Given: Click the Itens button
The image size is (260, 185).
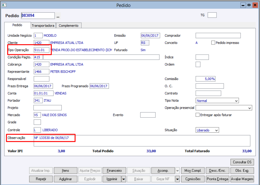Looking at the screenshot, I should tap(66, 171).
